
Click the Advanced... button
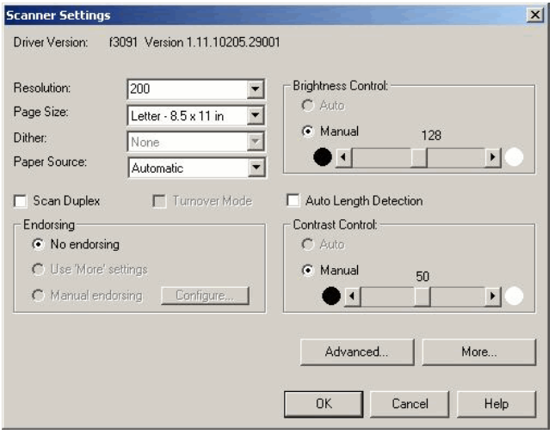click(x=356, y=351)
